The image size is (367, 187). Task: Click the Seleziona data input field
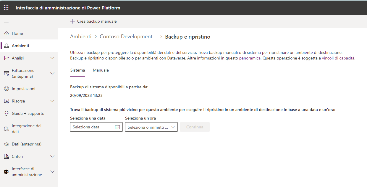96,127
